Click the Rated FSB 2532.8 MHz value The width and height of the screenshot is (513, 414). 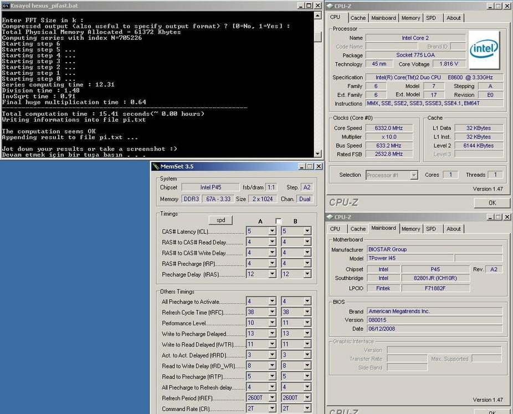[x=389, y=154]
